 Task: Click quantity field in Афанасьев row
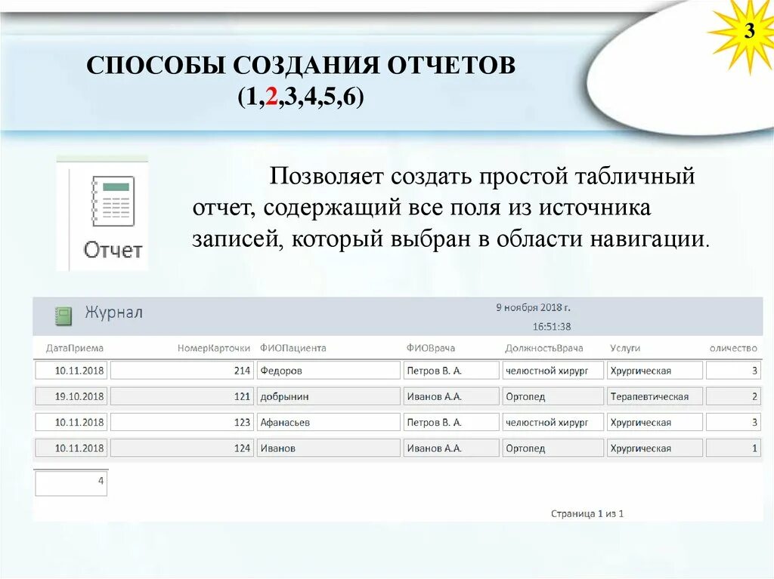(733, 422)
